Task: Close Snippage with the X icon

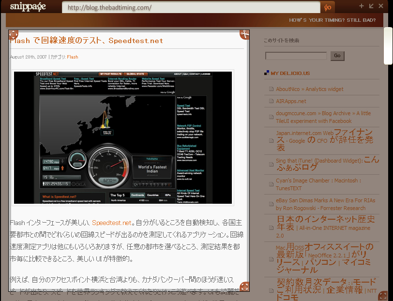Action: click(x=381, y=6)
